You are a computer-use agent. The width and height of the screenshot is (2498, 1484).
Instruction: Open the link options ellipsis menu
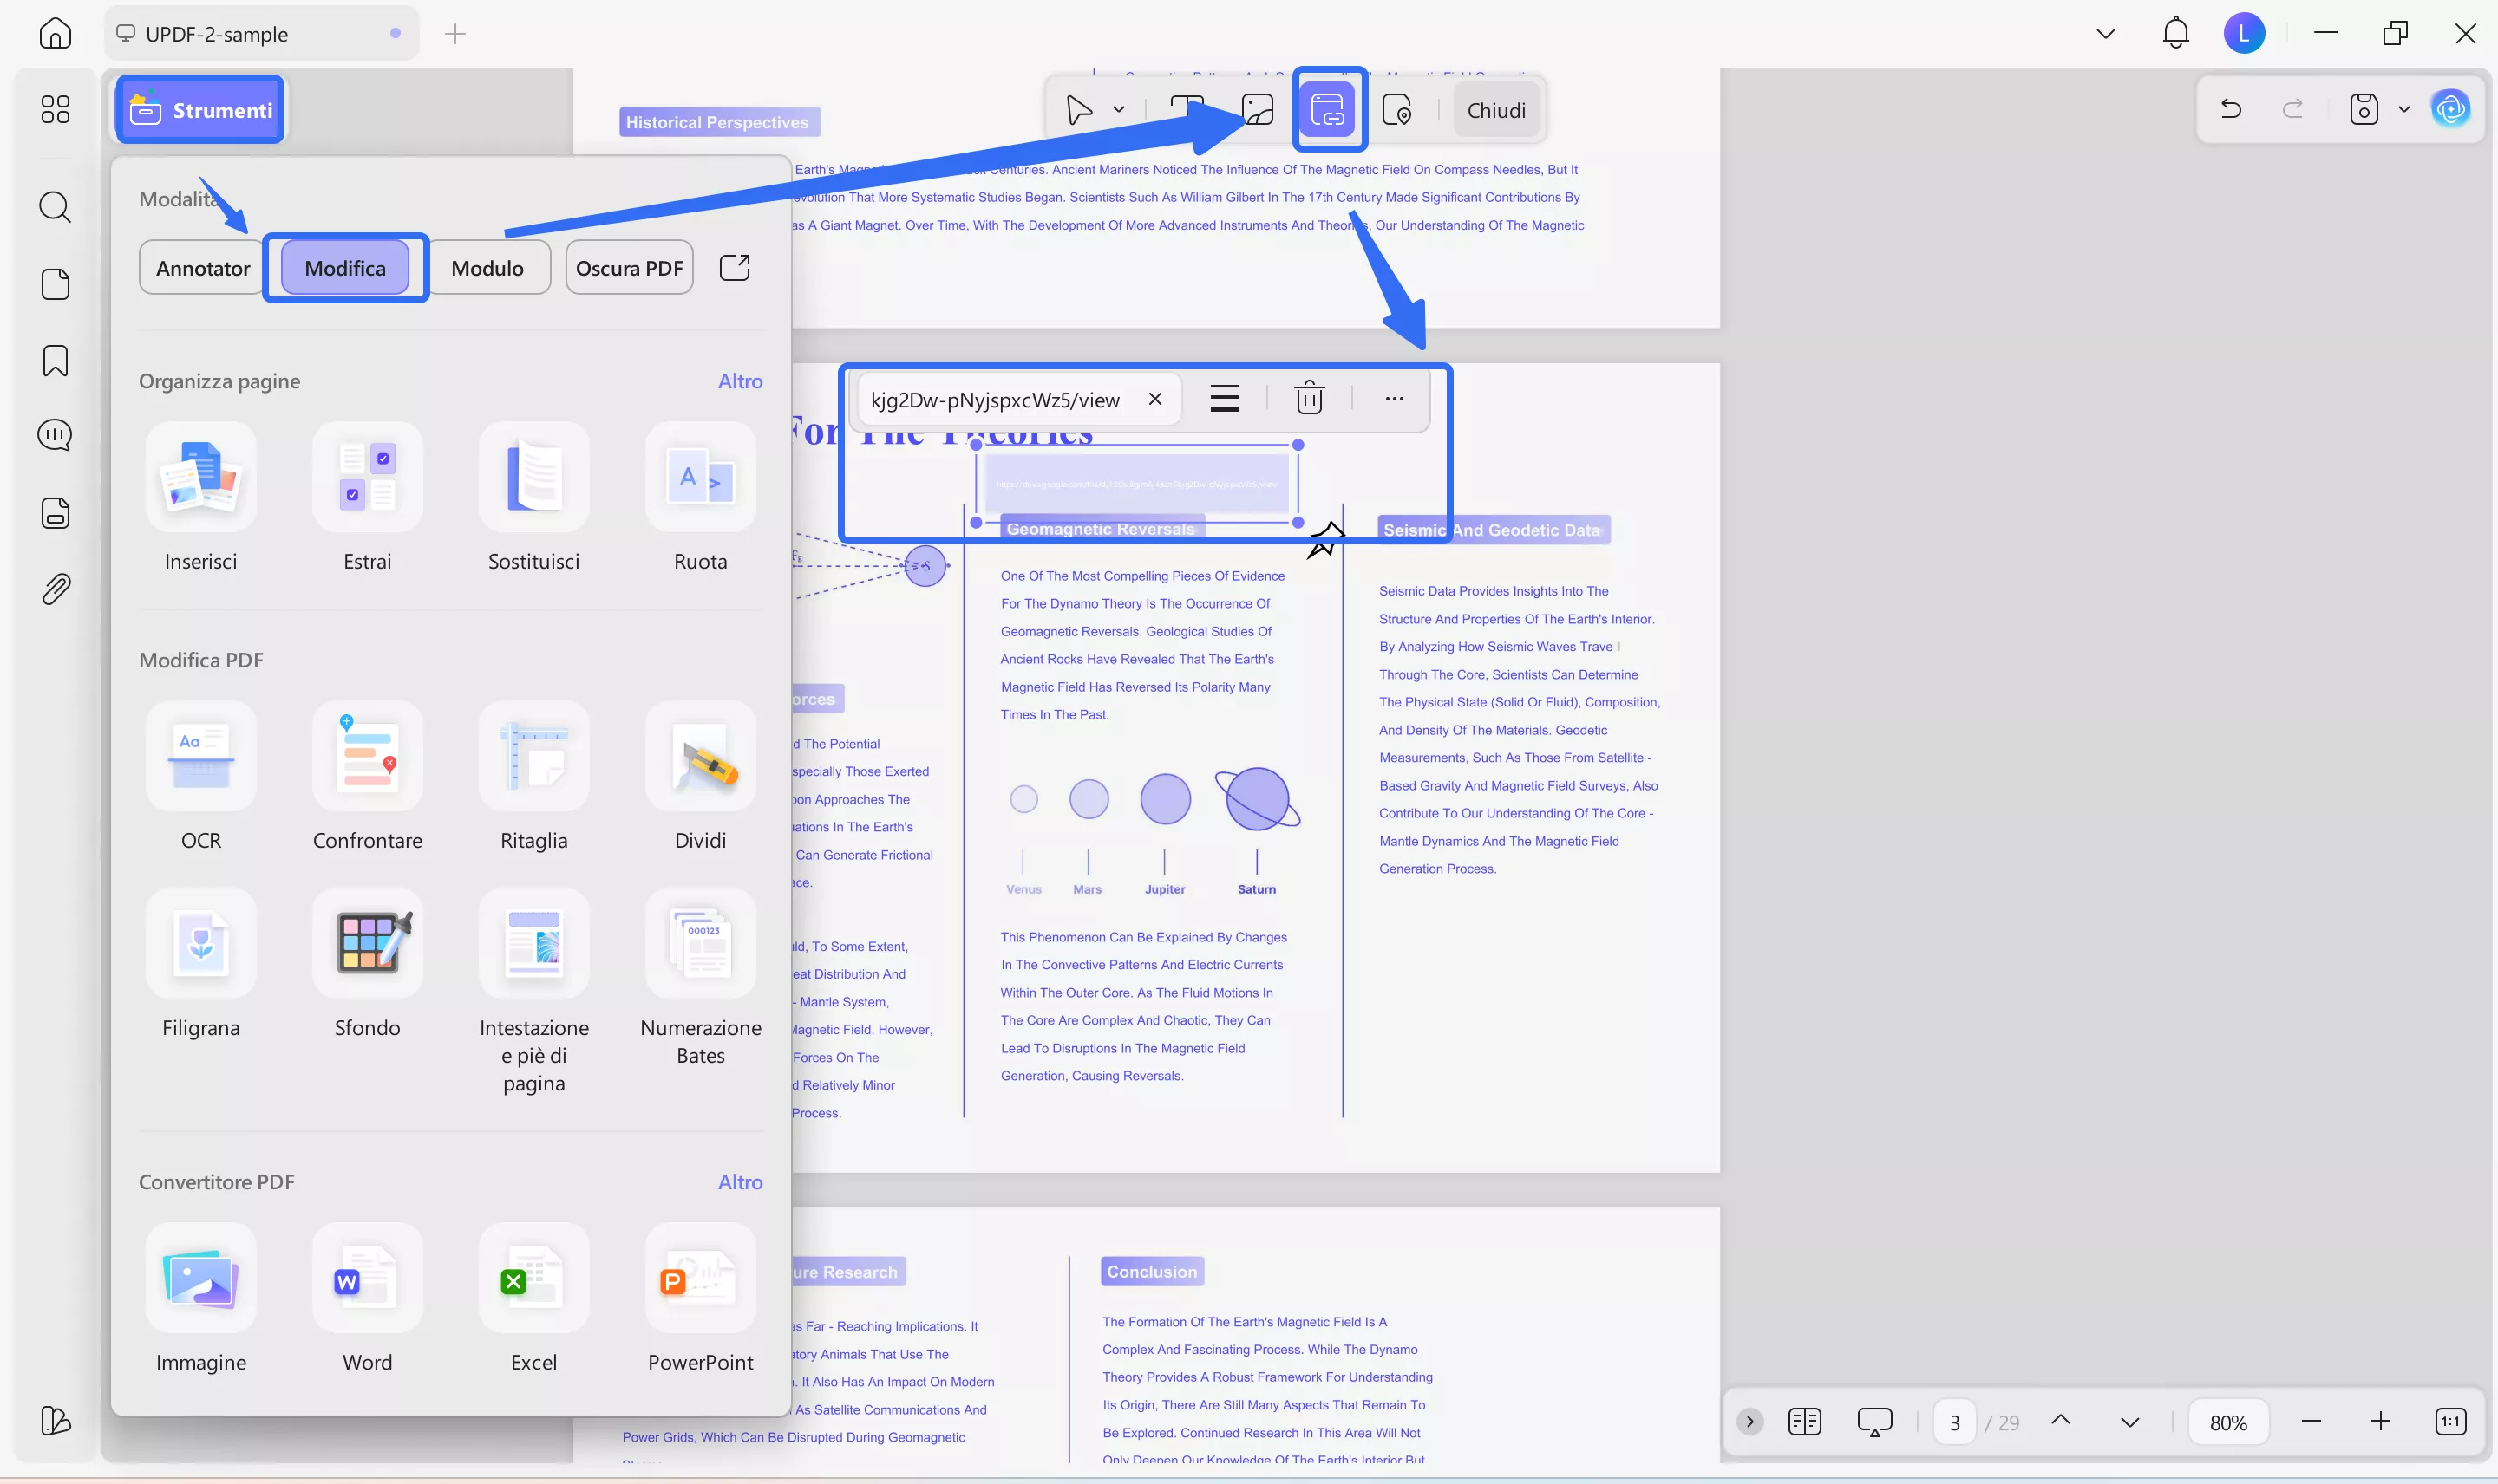click(1394, 398)
